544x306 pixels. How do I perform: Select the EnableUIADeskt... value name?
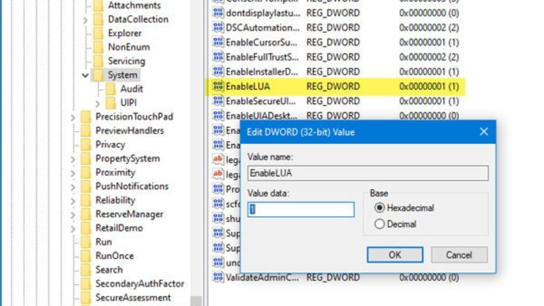[262, 116]
